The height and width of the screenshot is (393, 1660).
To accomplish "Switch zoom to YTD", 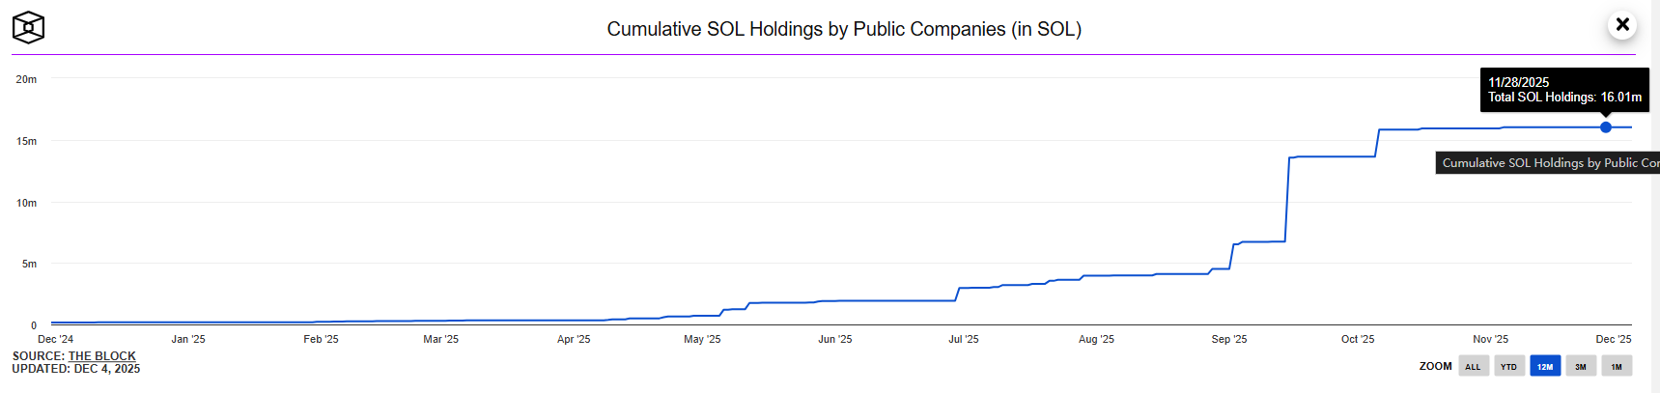I will [x=1508, y=366].
